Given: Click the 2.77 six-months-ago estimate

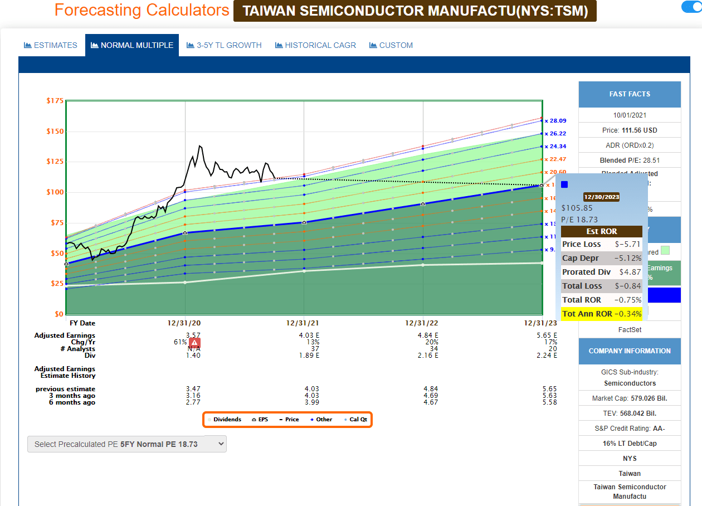Looking at the screenshot, I should coord(193,402).
